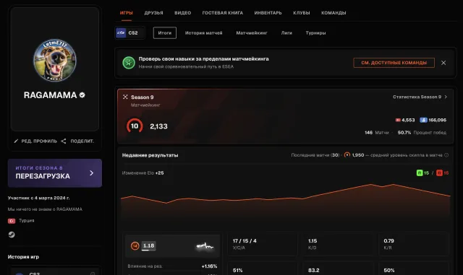Viewport: 463px width, 275px height.
Task: Click the Elo change line chart
Action: pos(286,201)
